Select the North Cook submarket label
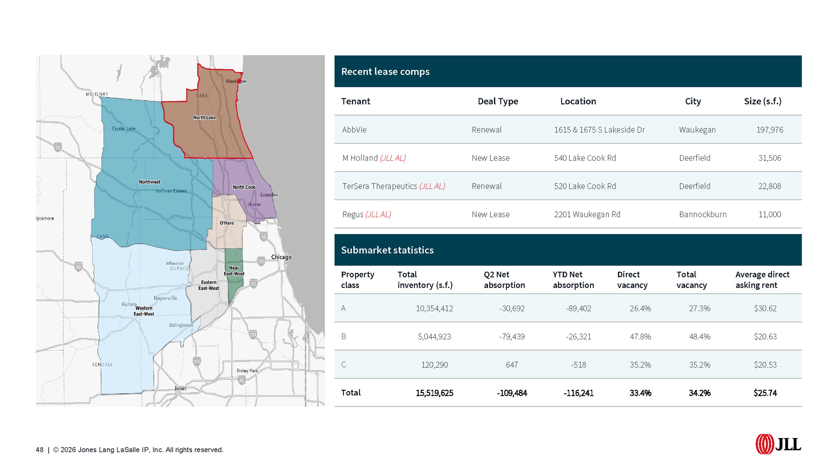Image resolution: width=837 pixels, height=470 pixels. pyautogui.click(x=244, y=187)
